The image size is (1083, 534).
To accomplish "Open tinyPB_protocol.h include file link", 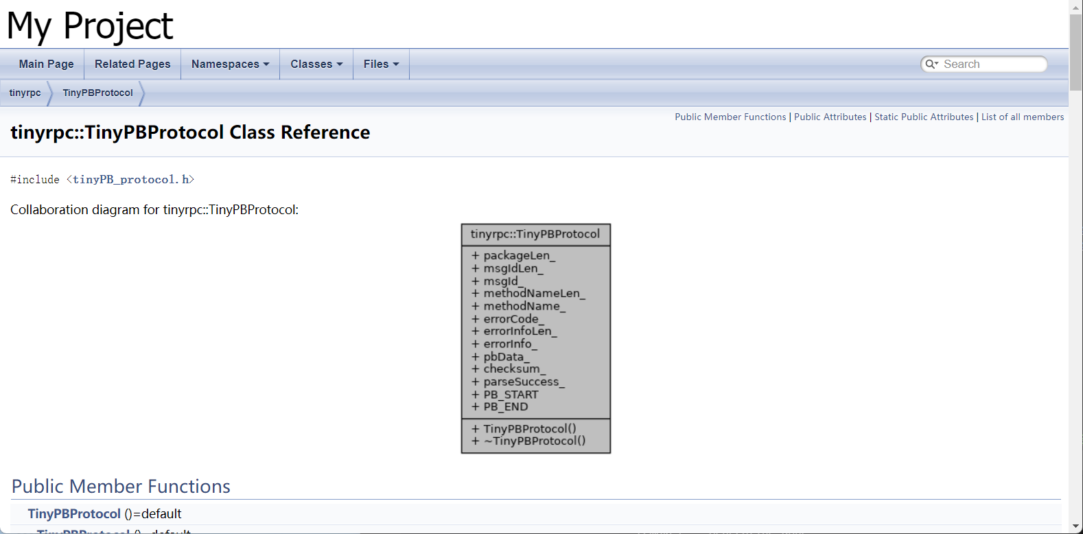I will 130,179.
